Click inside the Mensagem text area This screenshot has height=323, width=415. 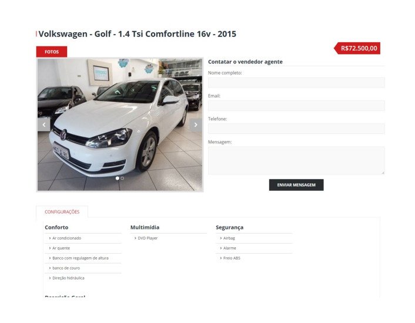296,160
